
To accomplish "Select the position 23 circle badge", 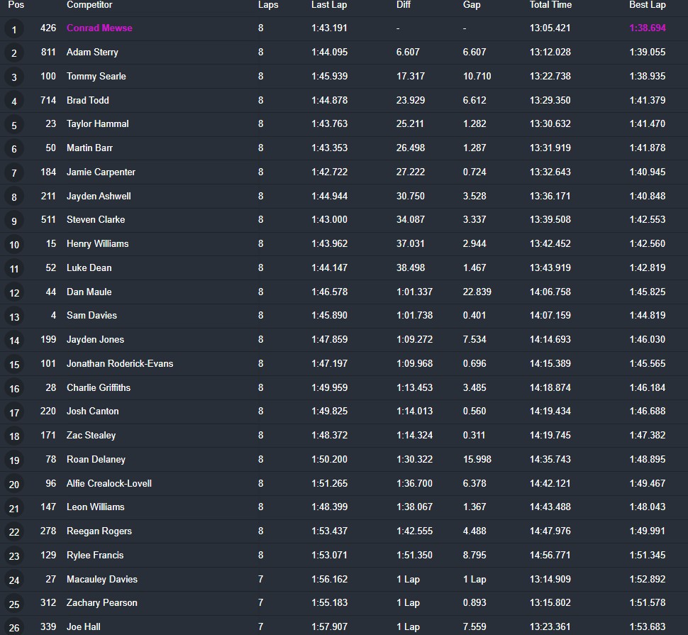I will click(x=14, y=556).
